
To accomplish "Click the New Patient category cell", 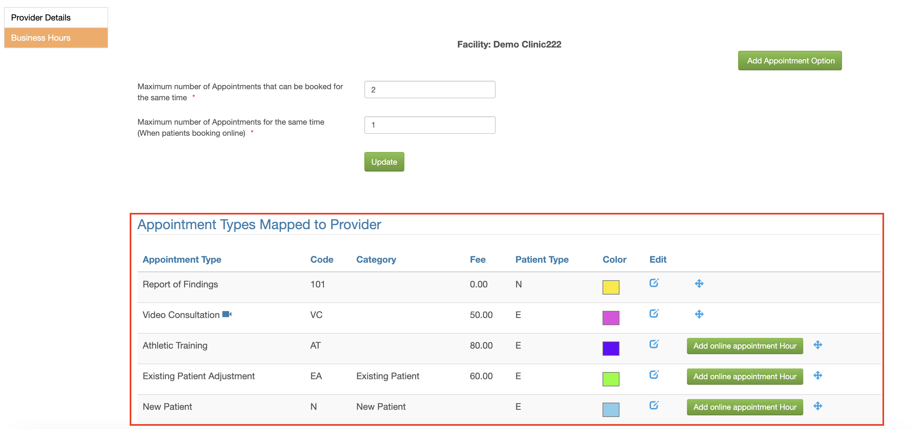I will 381,407.
